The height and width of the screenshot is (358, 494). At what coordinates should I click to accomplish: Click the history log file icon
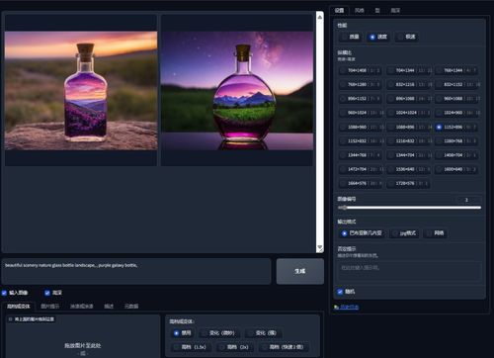(336, 307)
